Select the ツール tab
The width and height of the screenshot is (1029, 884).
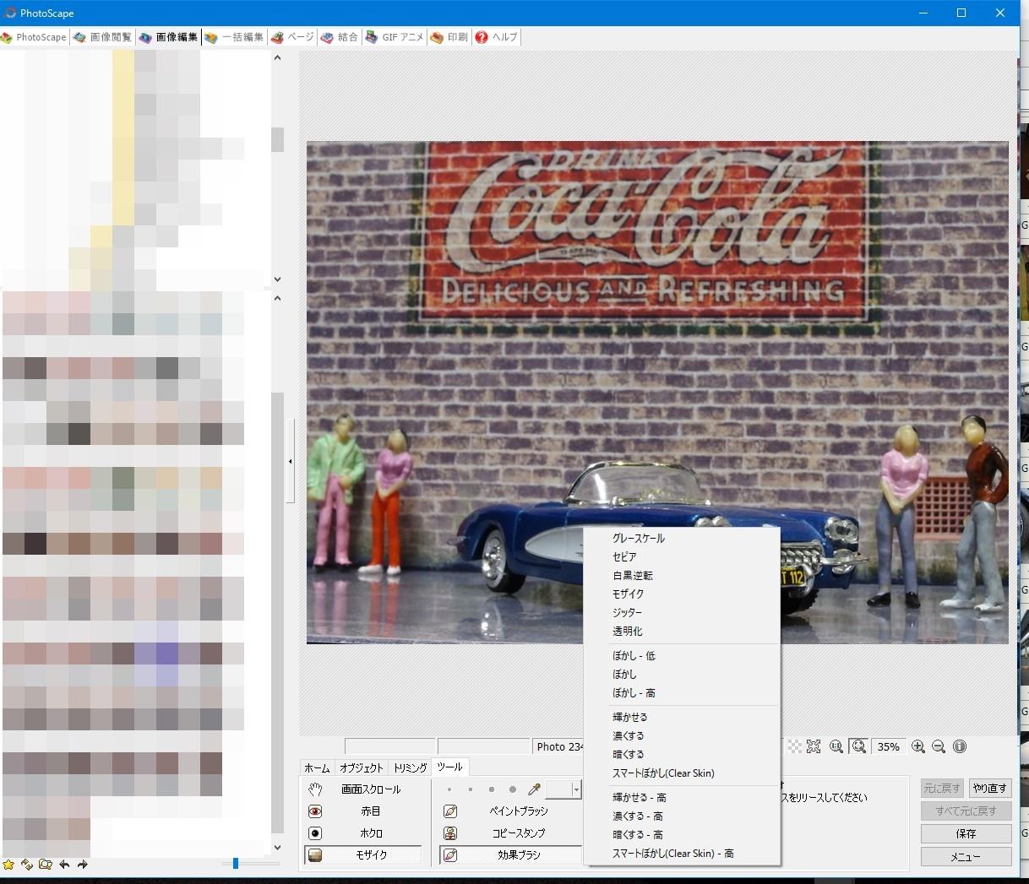point(449,767)
